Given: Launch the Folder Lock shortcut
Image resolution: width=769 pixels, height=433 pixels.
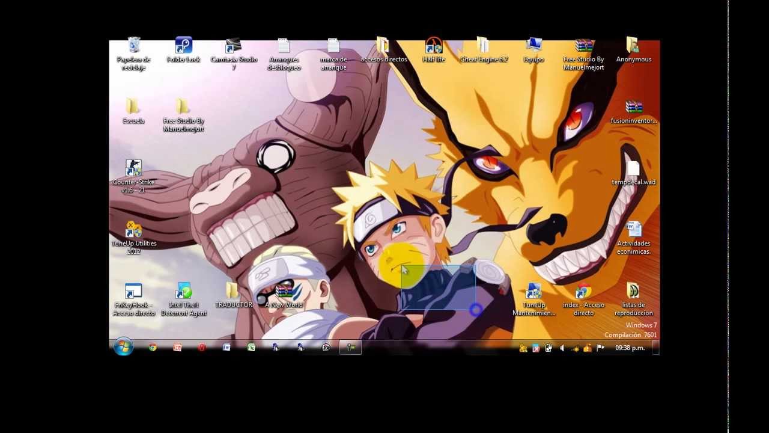Looking at the screenshot, I should (183, 50).
